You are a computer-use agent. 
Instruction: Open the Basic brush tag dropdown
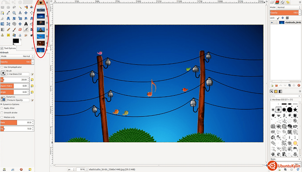(x=285, y=159)
